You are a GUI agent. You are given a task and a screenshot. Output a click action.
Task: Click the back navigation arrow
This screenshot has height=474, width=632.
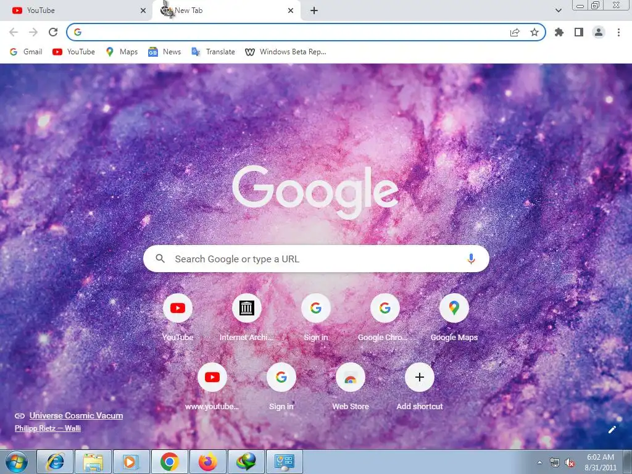click(x=14, y=32)
